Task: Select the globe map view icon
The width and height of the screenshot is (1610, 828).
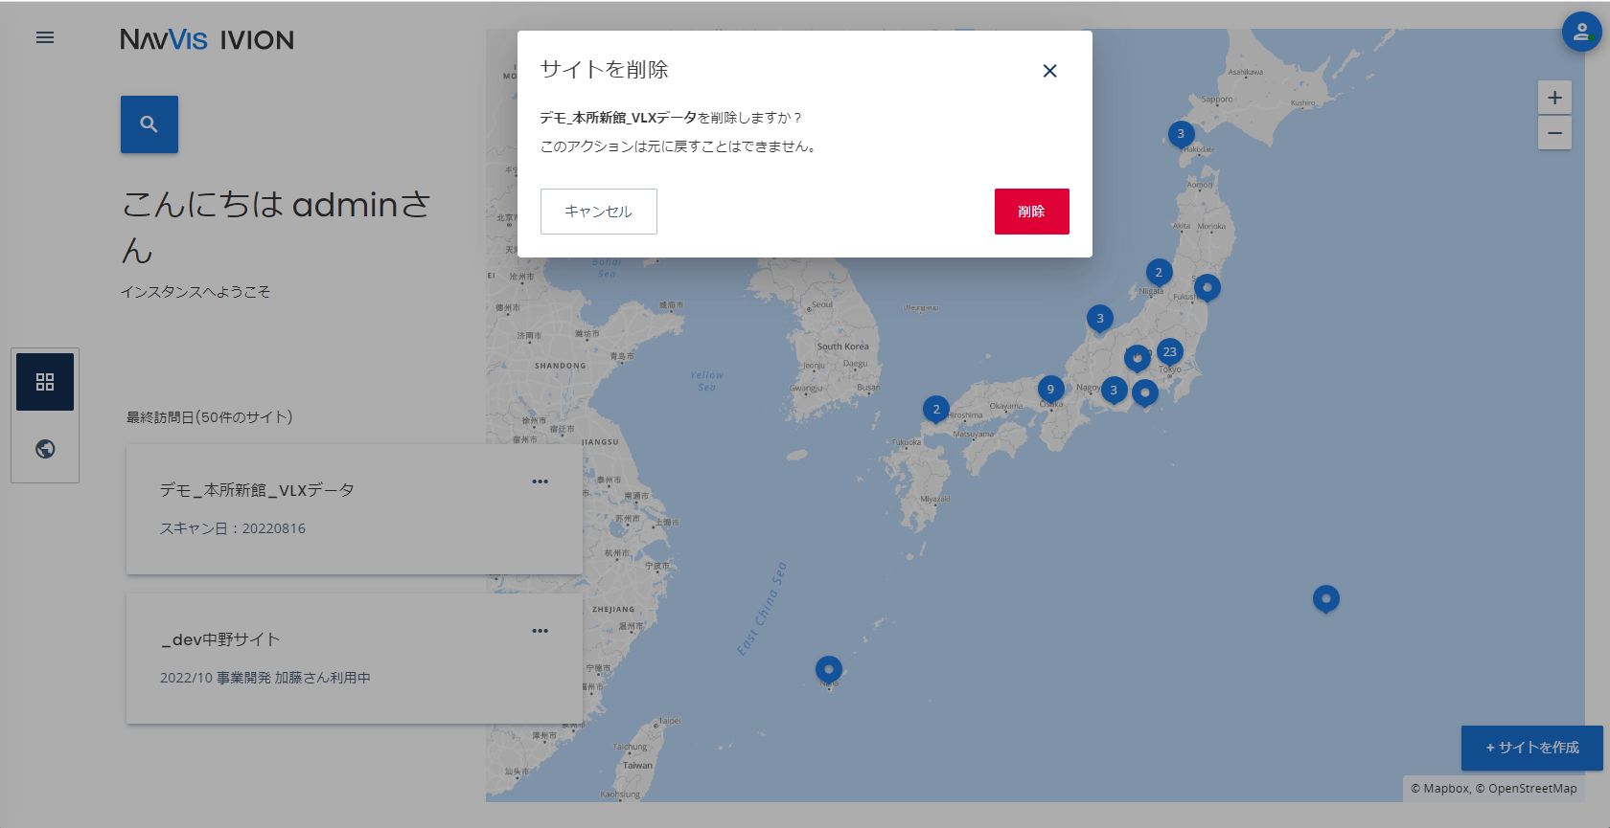Action: pyautogui.click(x=45, y=449)
